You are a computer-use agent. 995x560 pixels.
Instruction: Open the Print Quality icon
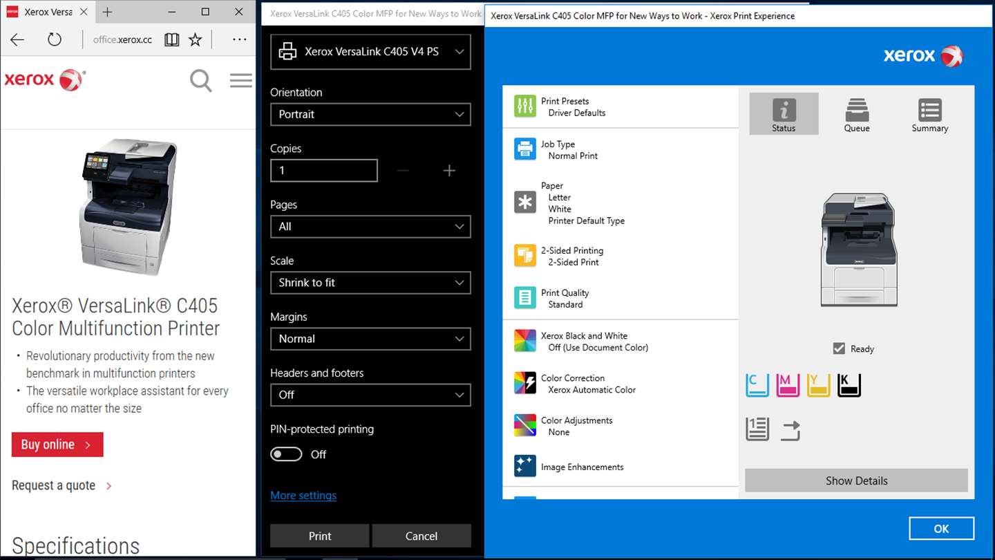[525, 298]
